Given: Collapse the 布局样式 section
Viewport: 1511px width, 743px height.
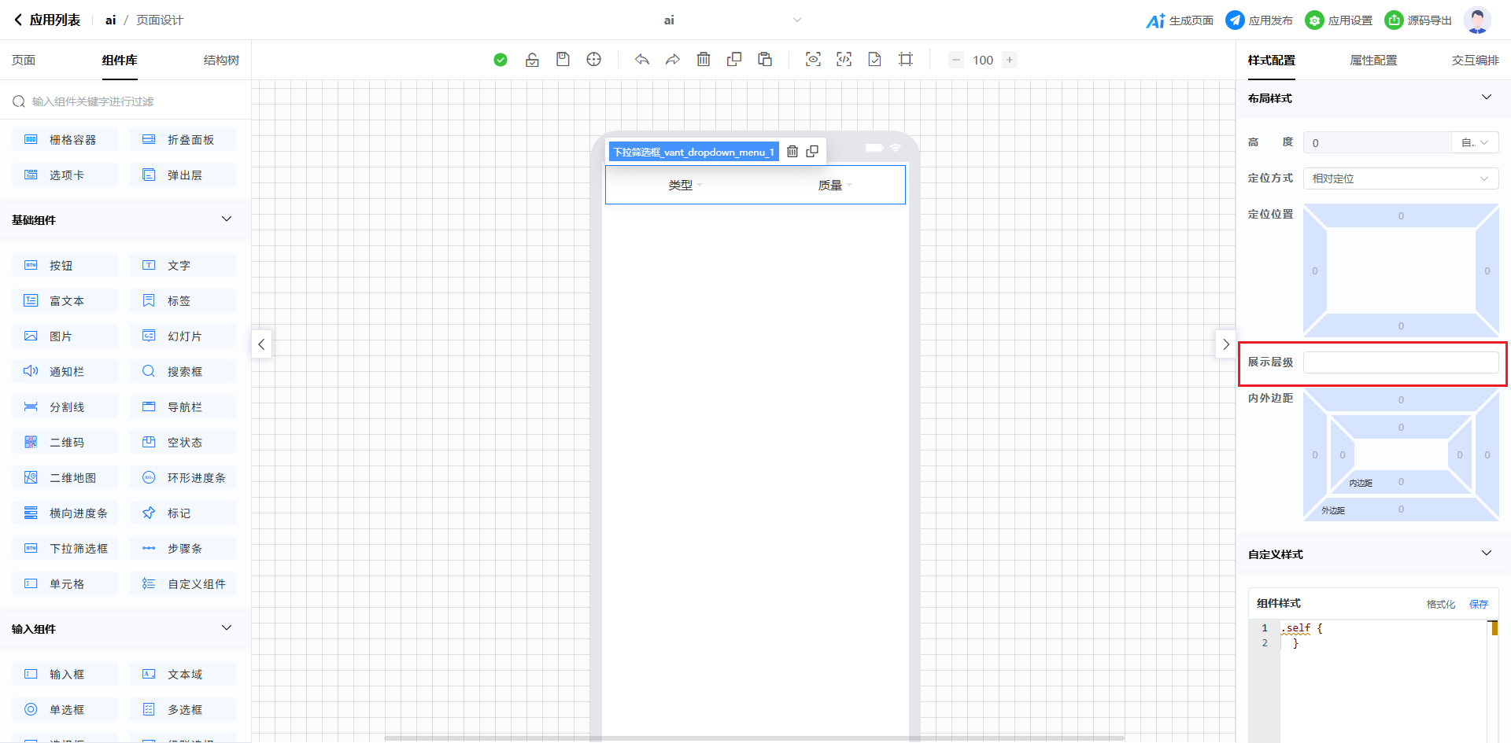Looking at the screenshot, I should coord(1486,97).
